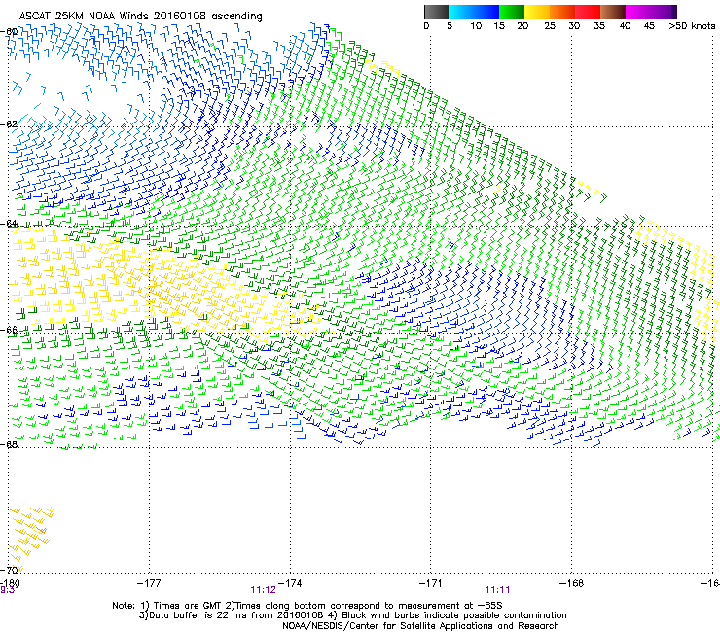Click the magenta 40-45 knots legend swatch
The height and width of the screenshot is (632, 720).
[638, 12]
